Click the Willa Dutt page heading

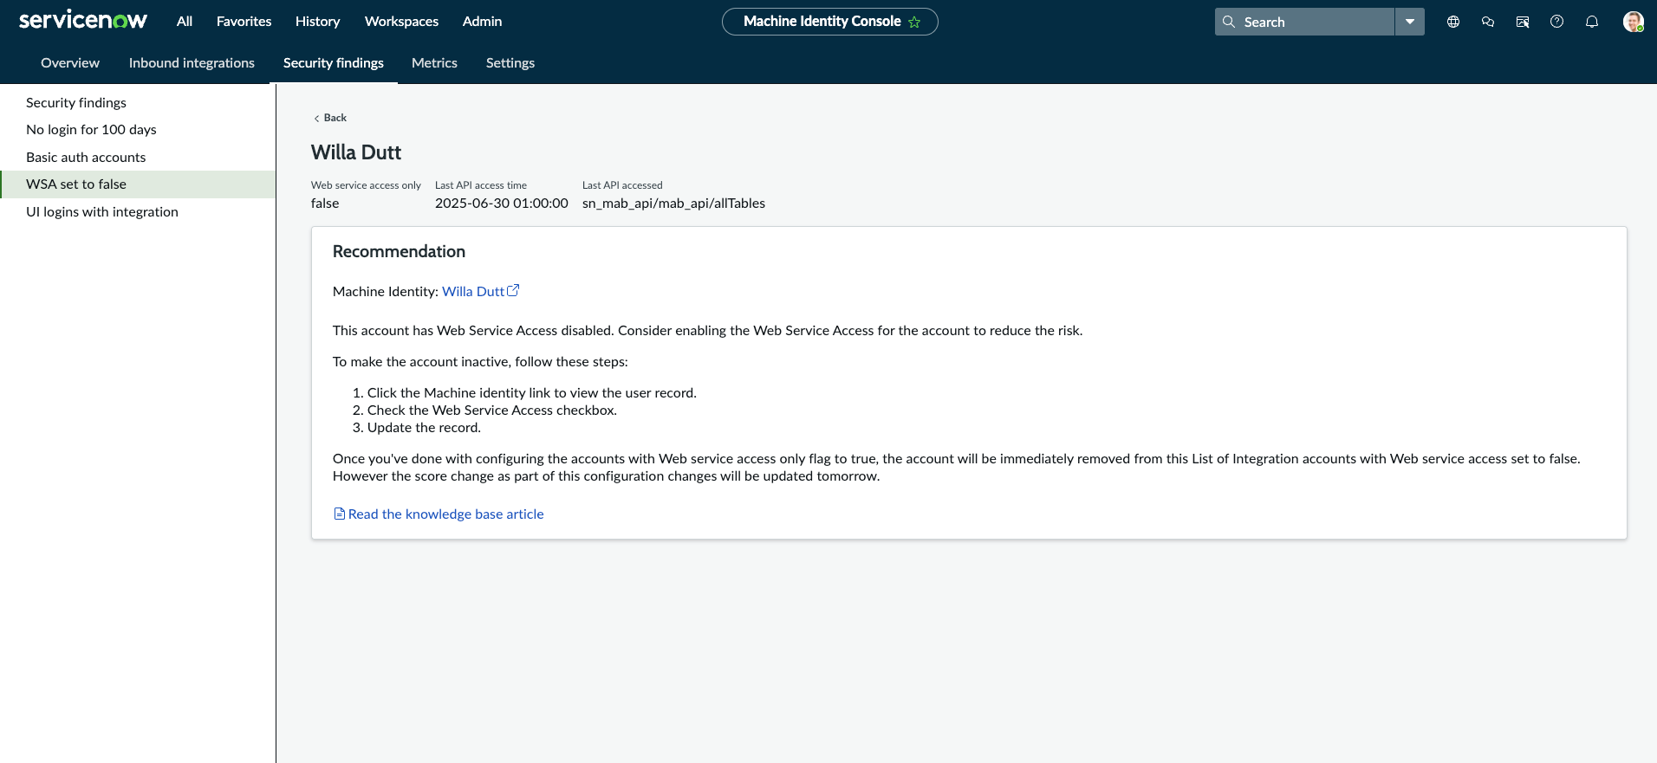tap(356, 152)
